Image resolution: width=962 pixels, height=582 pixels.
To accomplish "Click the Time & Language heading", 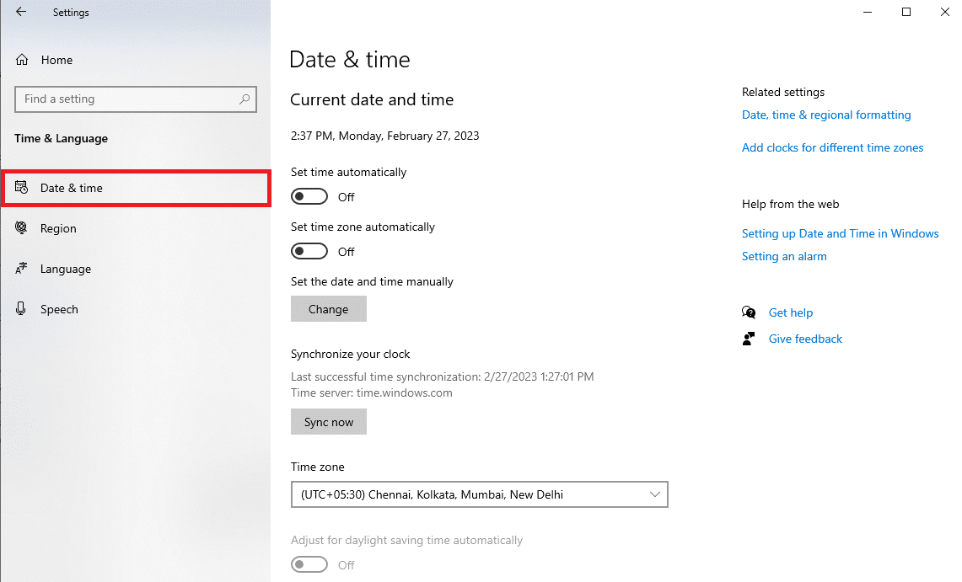I will (x=61, y=138).
